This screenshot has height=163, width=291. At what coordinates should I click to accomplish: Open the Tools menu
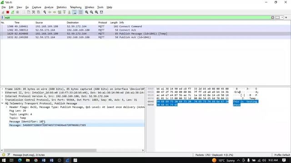pyautogui.click(x=100, y=7)
